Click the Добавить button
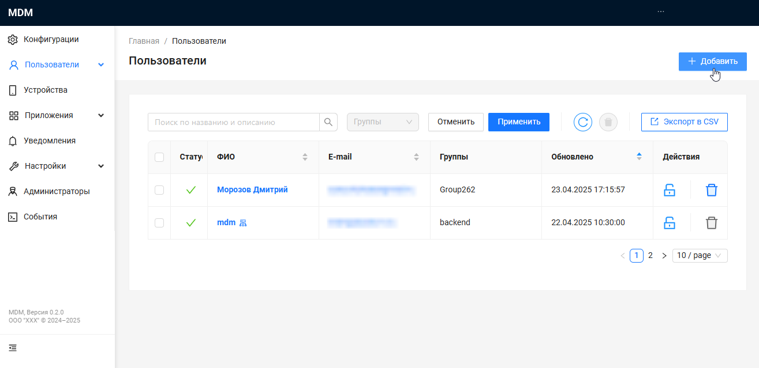Screen dimensions: 759x368 click(712, 62)
